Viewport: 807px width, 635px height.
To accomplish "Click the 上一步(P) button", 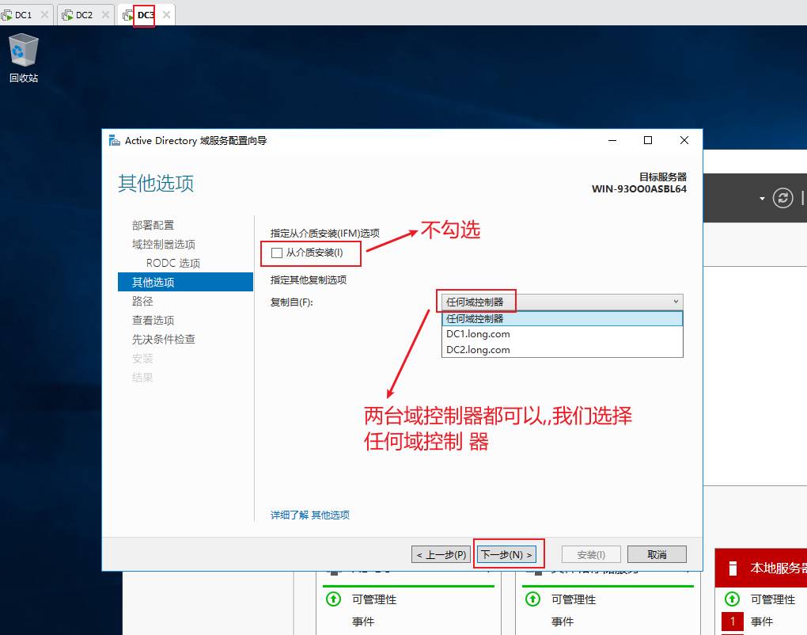I will 441,555.
